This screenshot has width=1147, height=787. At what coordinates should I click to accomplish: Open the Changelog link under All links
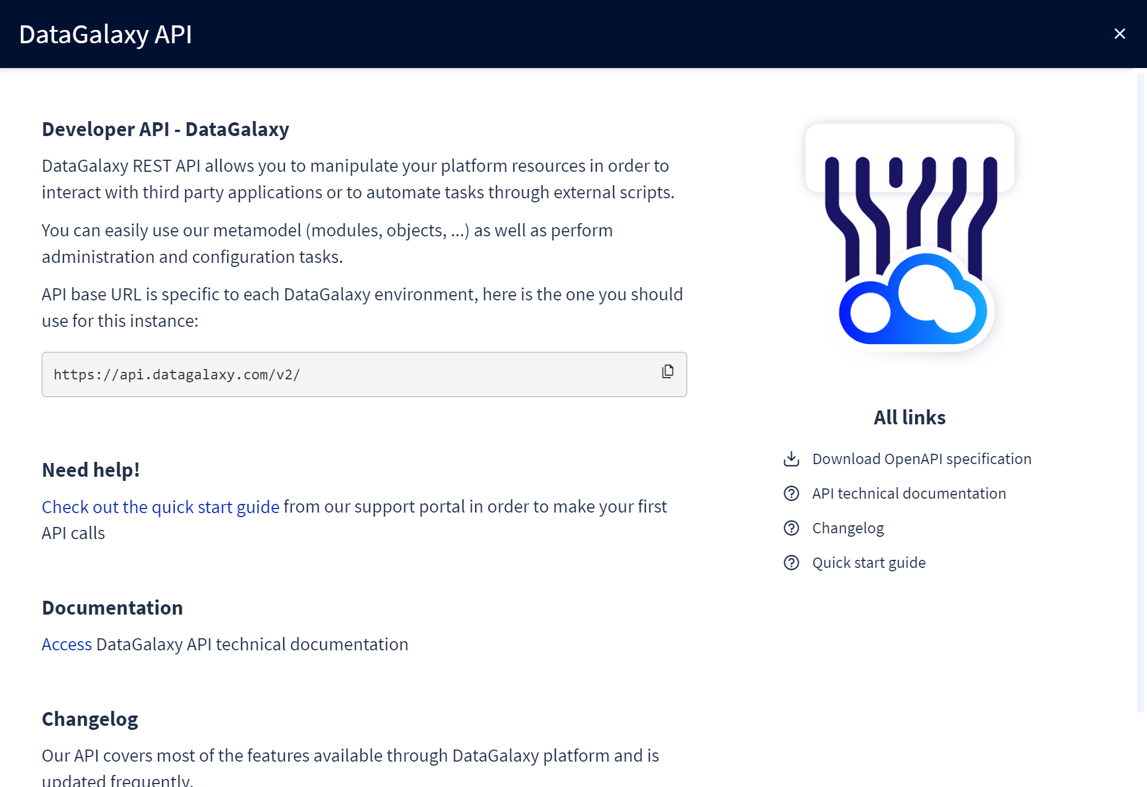click(x=848, y=528)
